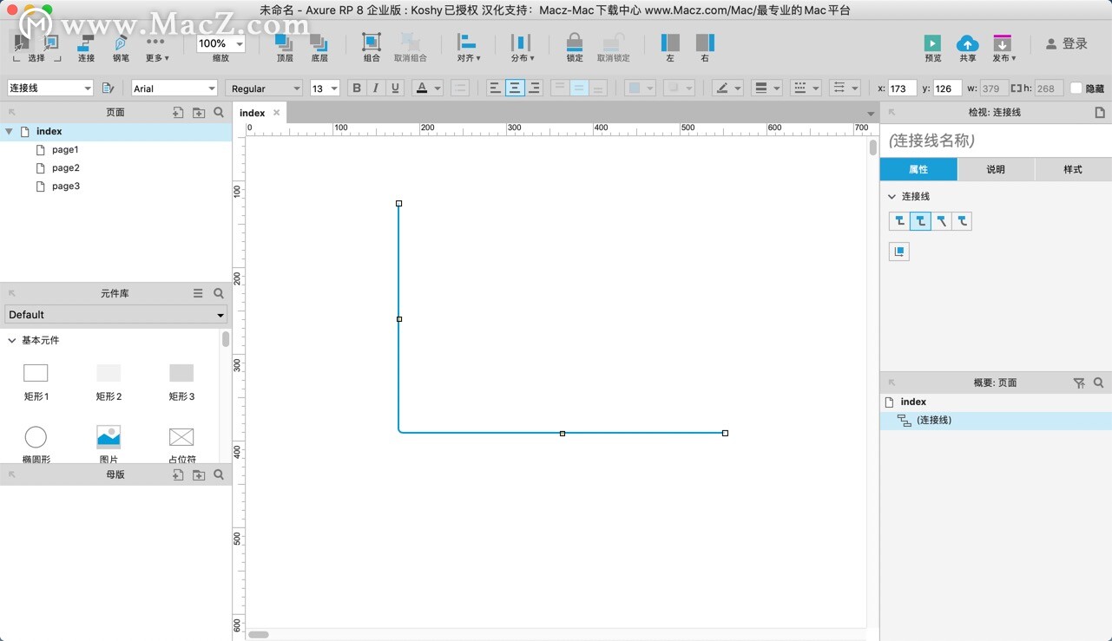
Task: Click the Share (共享) cloud icon
Action: pos(967,43)
